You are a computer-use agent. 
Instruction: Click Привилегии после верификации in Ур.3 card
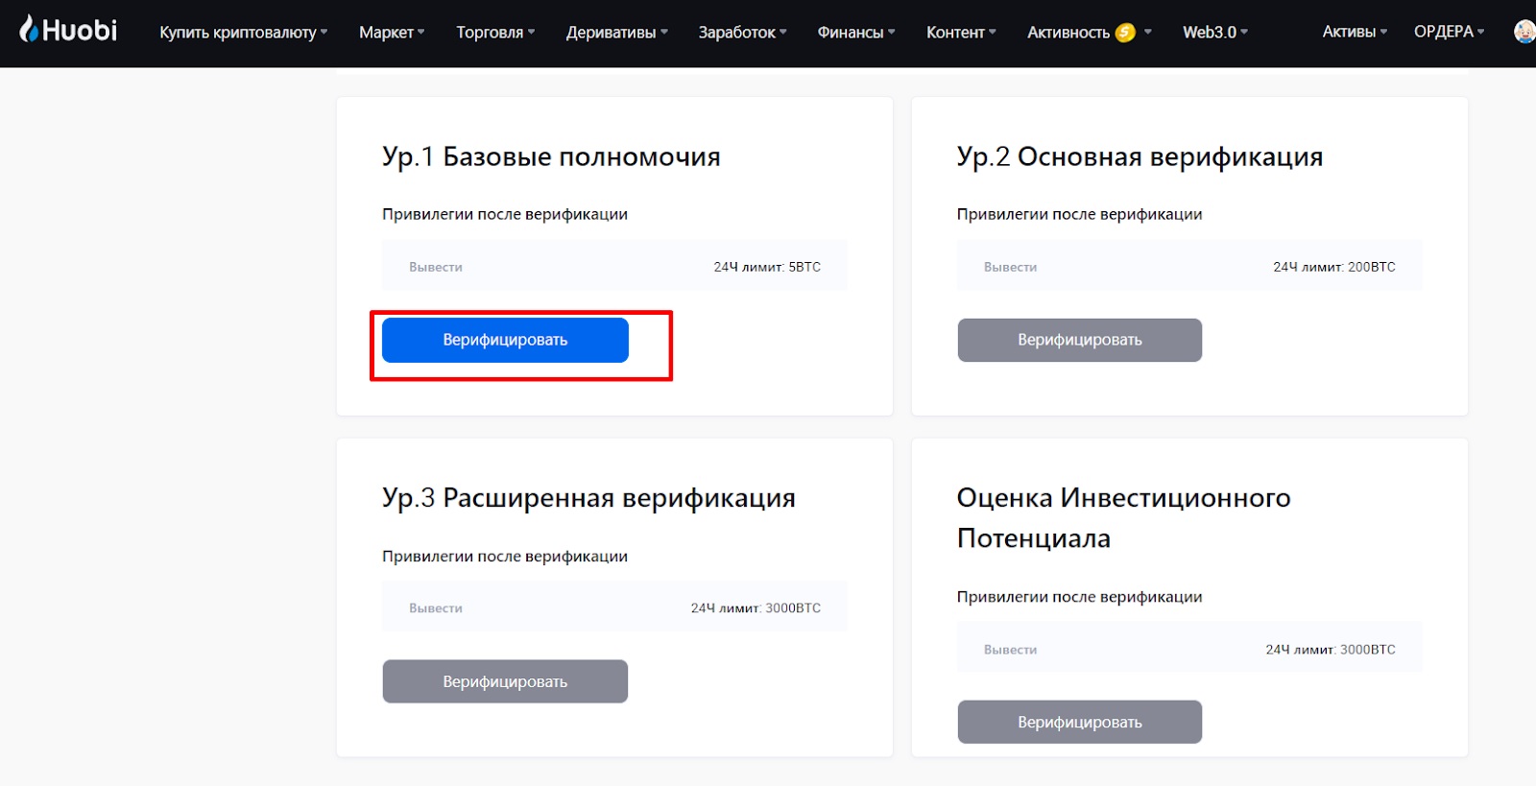pos(505,557)
